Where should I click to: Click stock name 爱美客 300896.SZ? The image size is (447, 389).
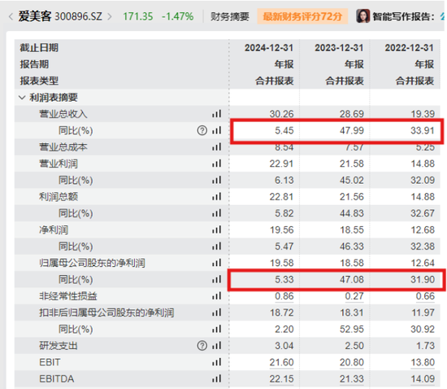coord(60,16)
